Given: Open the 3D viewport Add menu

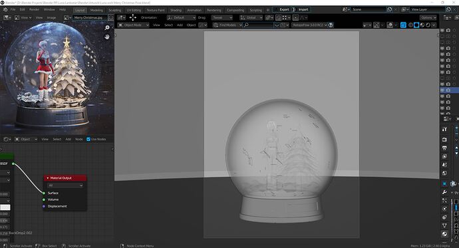Looking at the screenshot, I should point(180,25).
